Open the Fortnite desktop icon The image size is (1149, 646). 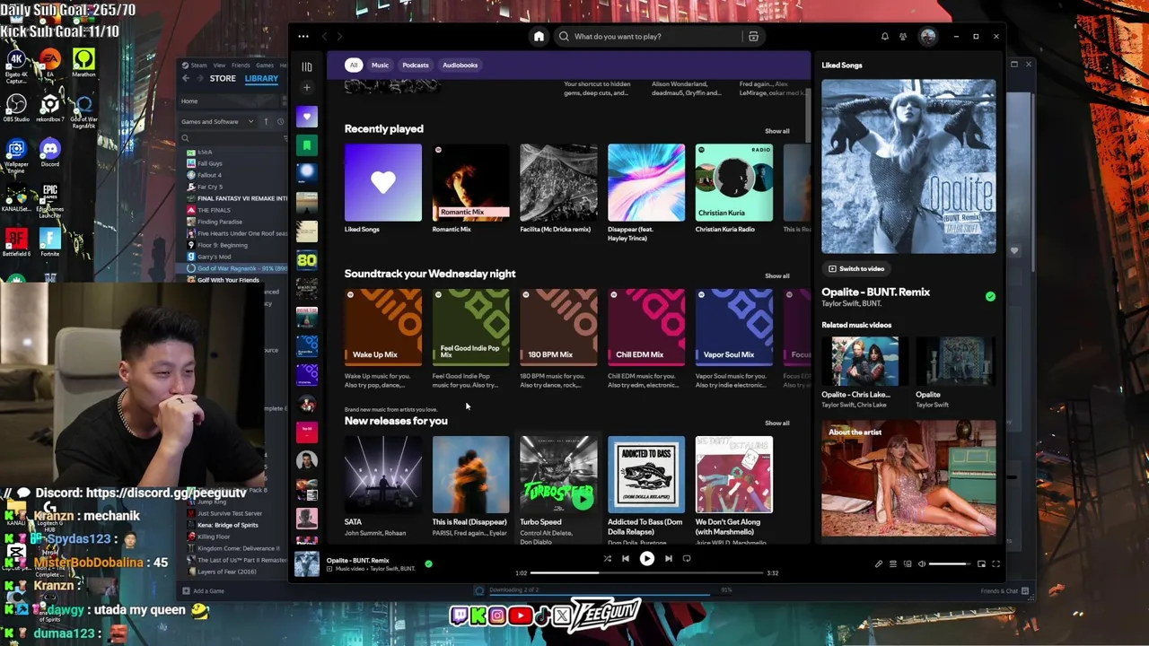[49, 243]
